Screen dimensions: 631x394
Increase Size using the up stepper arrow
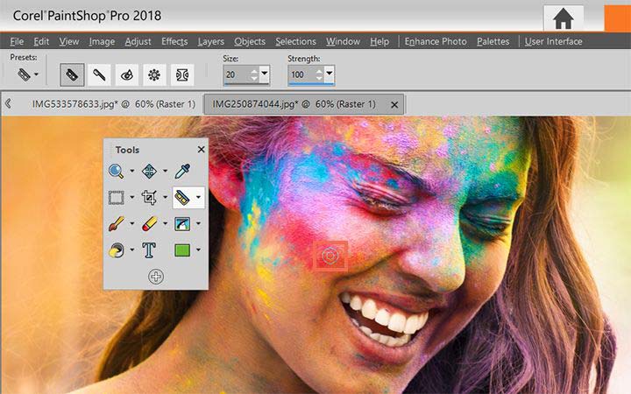[254, 71]
